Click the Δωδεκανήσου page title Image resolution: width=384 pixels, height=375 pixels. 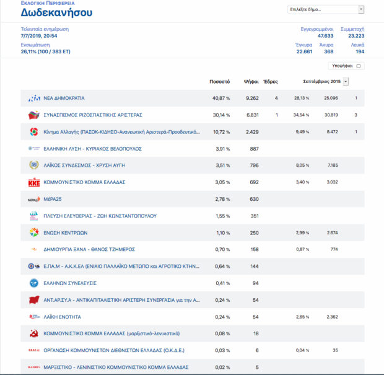pyautogui.click(x=56, y=12)
